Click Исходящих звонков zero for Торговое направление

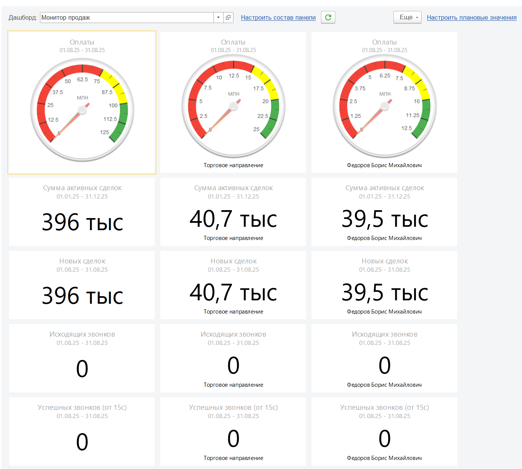(x=233, y=365)
